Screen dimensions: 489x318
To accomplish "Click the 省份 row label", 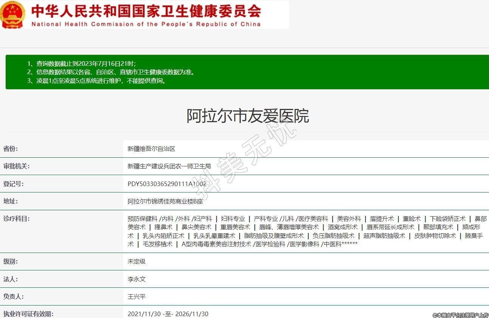I will pos(11,149).
